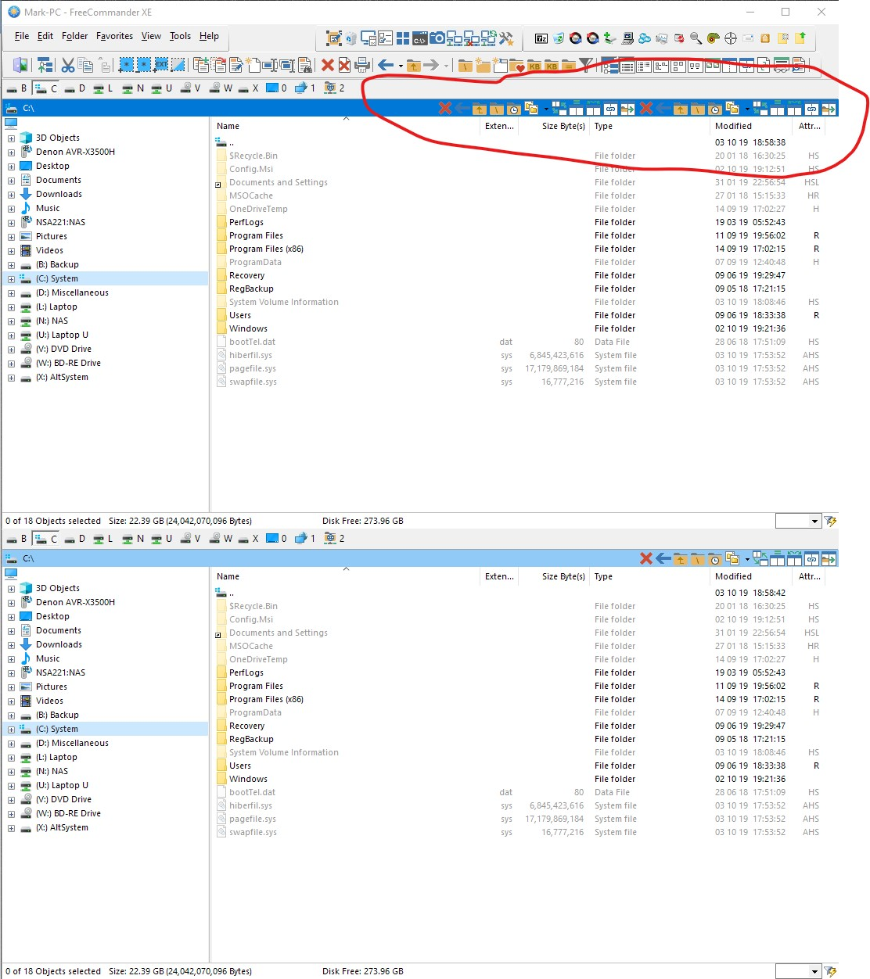Click the printer icon in toolbar

(362, 66)
